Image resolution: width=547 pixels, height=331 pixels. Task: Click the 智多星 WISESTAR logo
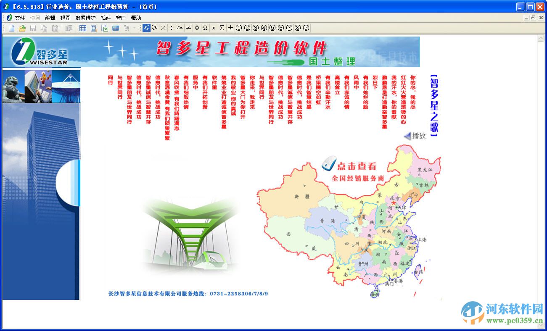tap(40, 52)
